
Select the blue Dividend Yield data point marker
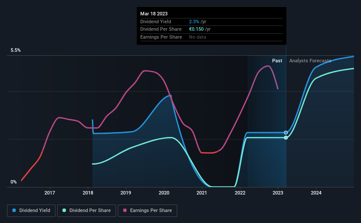click(x=286, y=133)
